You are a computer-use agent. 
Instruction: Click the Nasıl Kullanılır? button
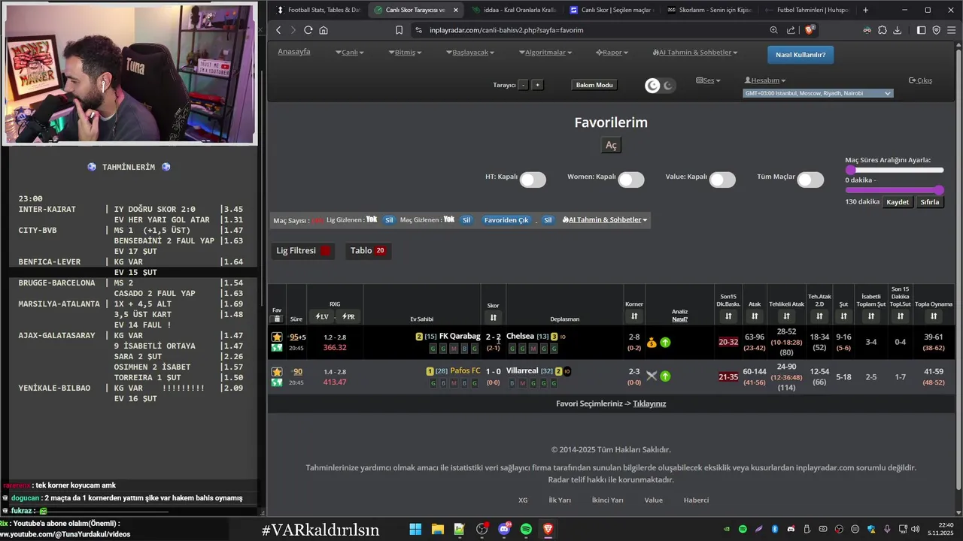pos(800,55)
